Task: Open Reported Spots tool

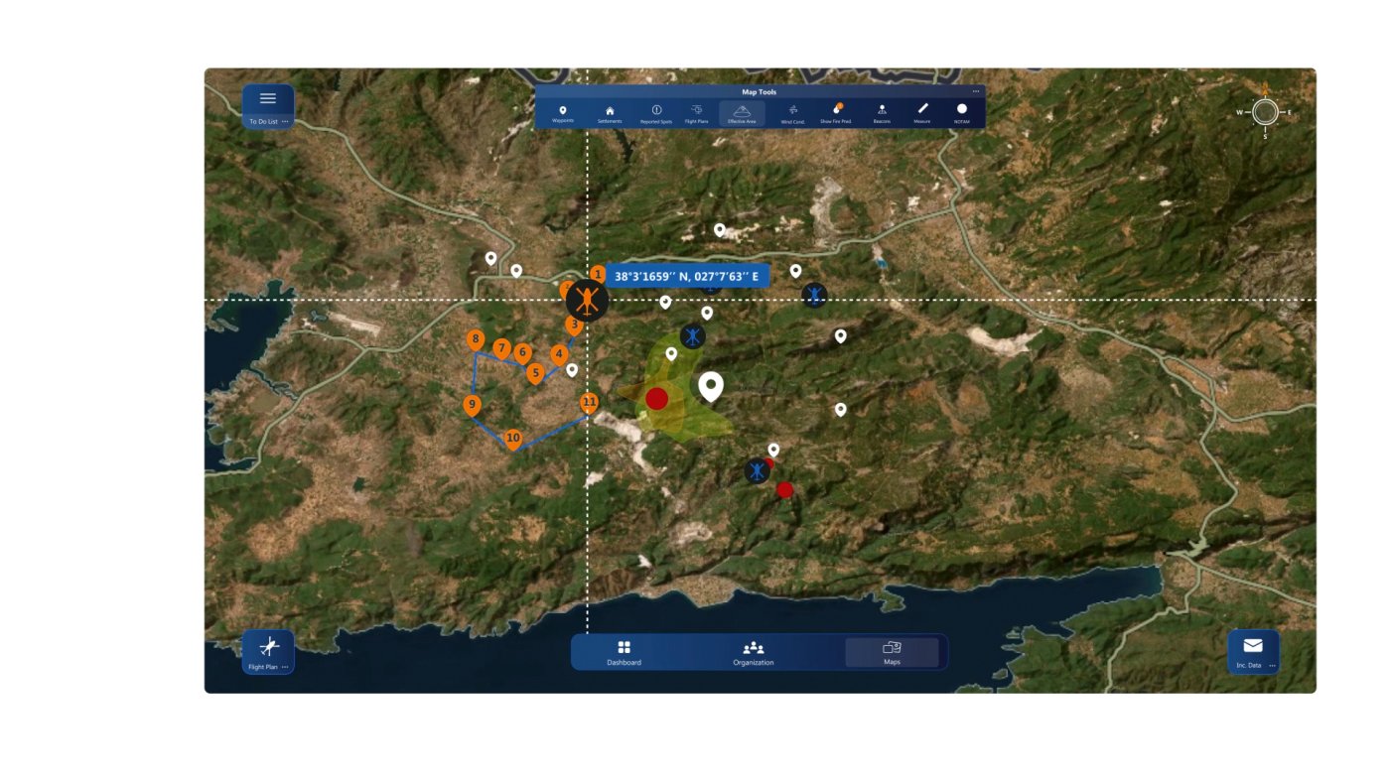Action: pos(655,113)
